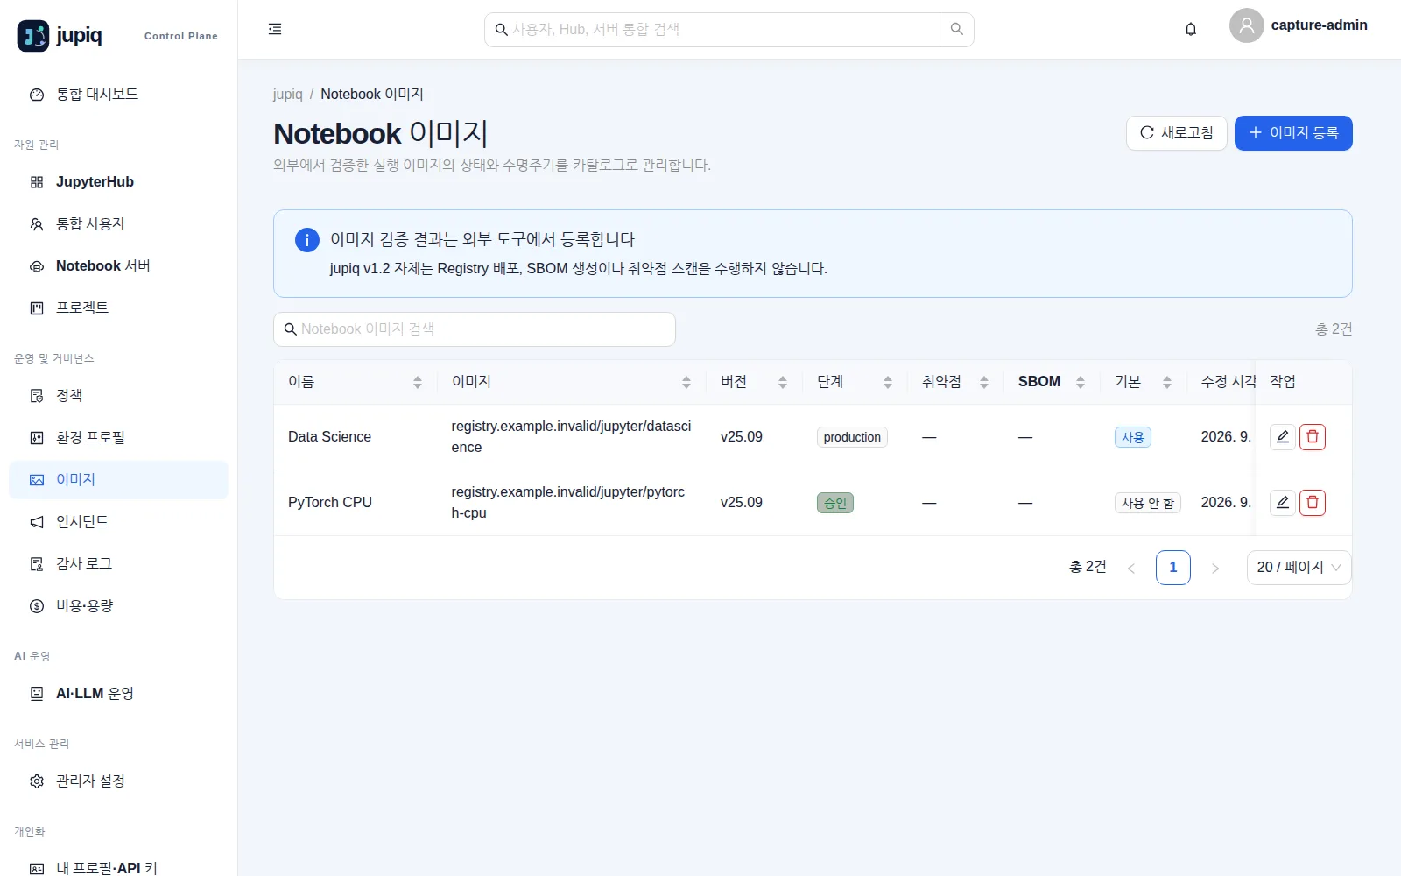Click the search magnifier button in top bar

tap(956, 29)
